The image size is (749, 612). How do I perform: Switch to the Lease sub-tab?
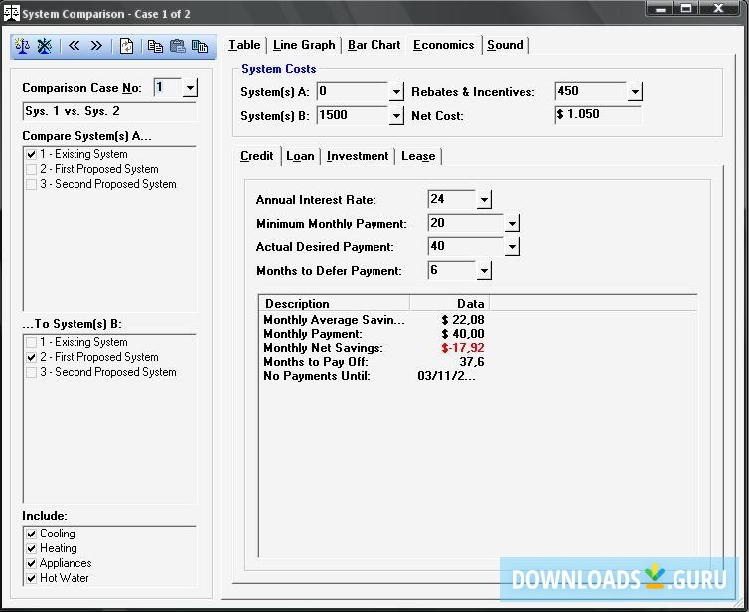[418, 156]
